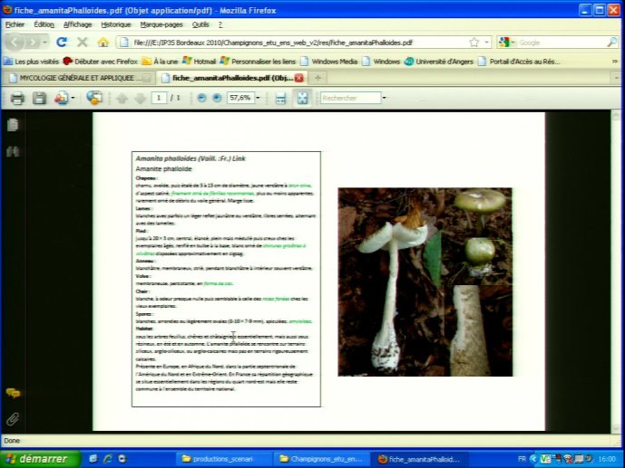
Task: Click the page number field
Action: pos(159,98)
